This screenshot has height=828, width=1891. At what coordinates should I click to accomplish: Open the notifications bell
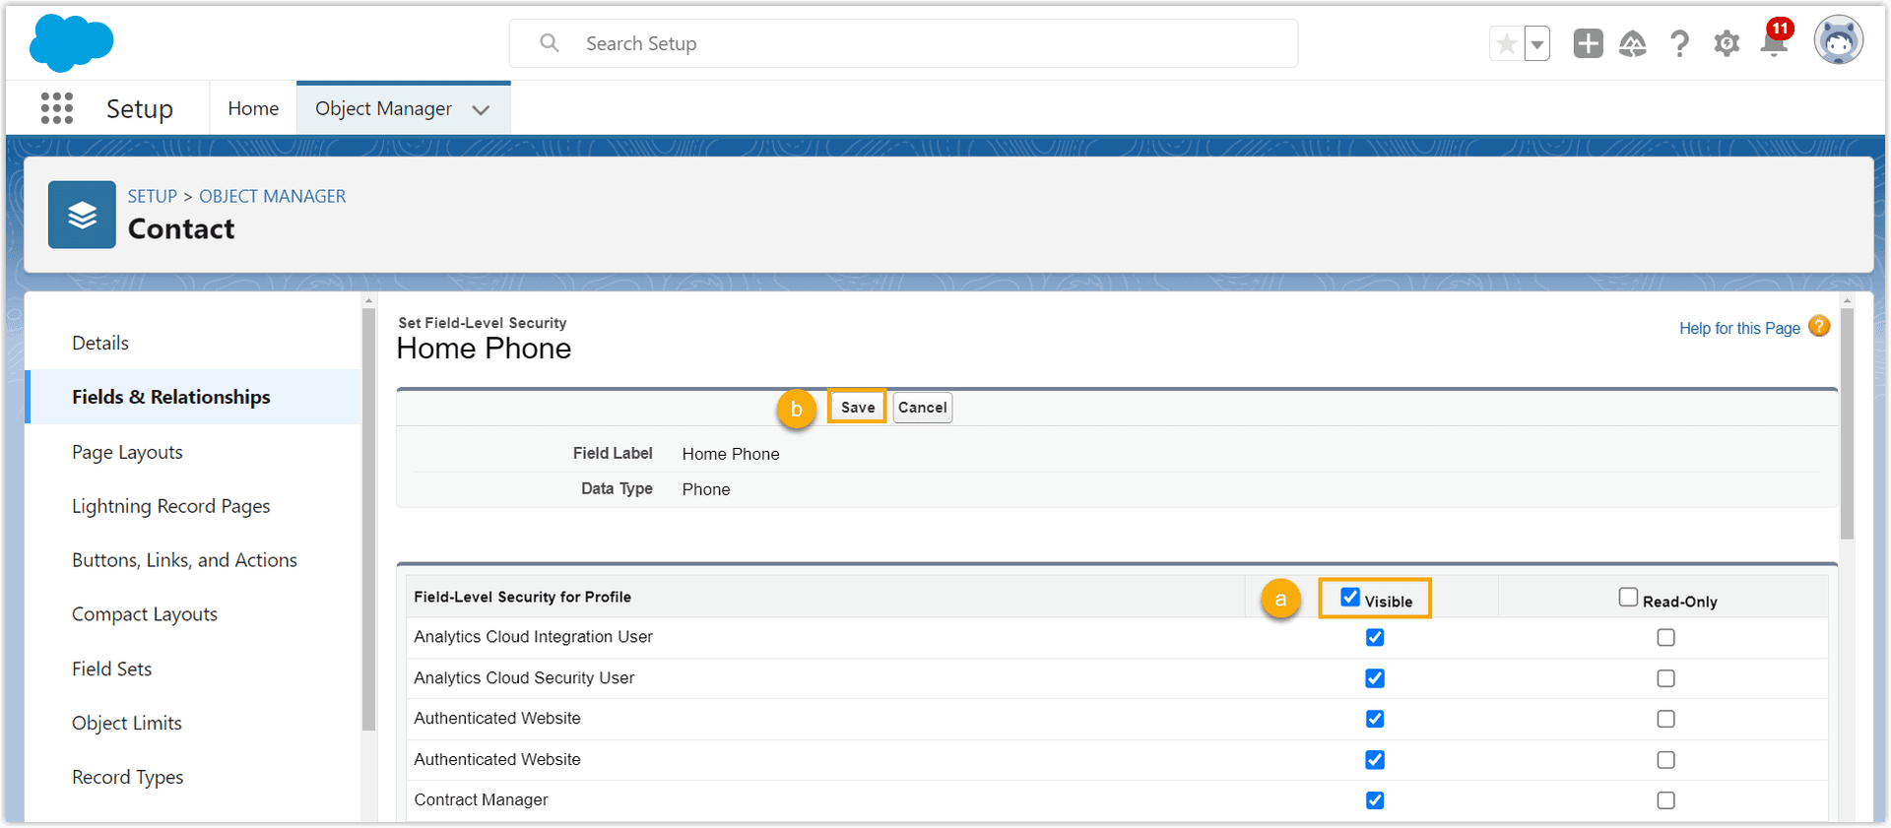pos(1774,44)
